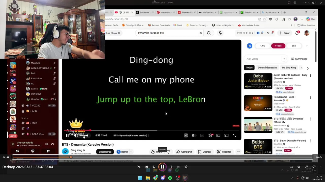Open YouTube player settings gear
This screenshot has width=325, height=182.
(210, 135)
